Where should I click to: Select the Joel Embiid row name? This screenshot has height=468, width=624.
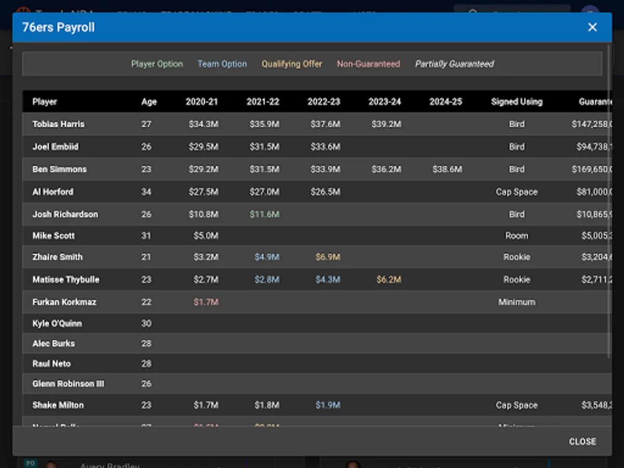55,147
